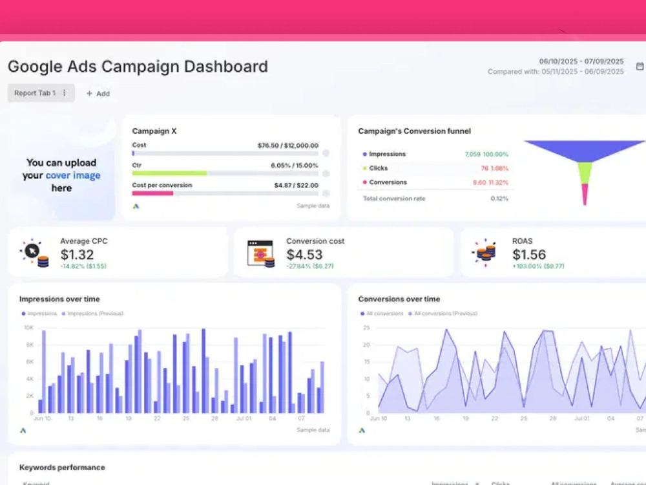Click the pink Cost per conversion bar
The image size is (646, 485).
152,193
